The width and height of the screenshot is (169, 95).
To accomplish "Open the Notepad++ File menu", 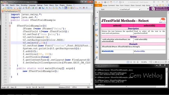I will click(3, 5).
